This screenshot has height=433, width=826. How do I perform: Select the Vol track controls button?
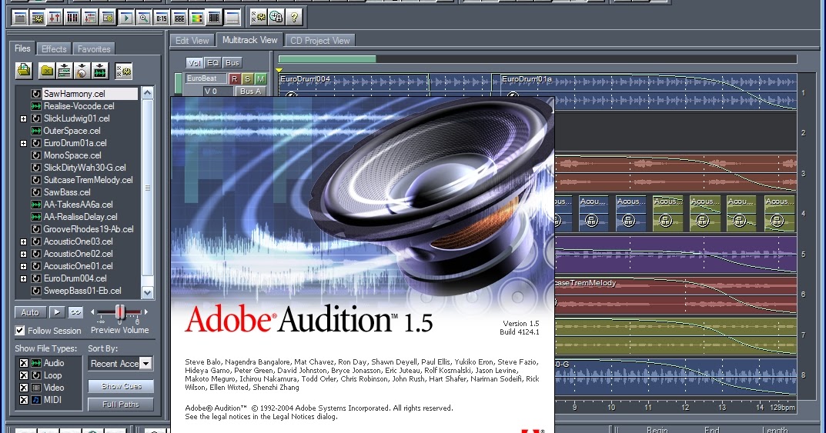pyautogui.click(x=194, y=62)
